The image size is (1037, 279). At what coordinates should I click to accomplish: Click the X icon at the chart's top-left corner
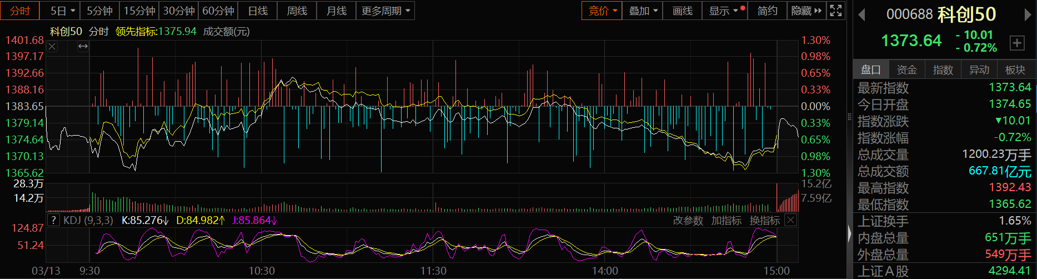pyautogui.click(x=52, y=47)
